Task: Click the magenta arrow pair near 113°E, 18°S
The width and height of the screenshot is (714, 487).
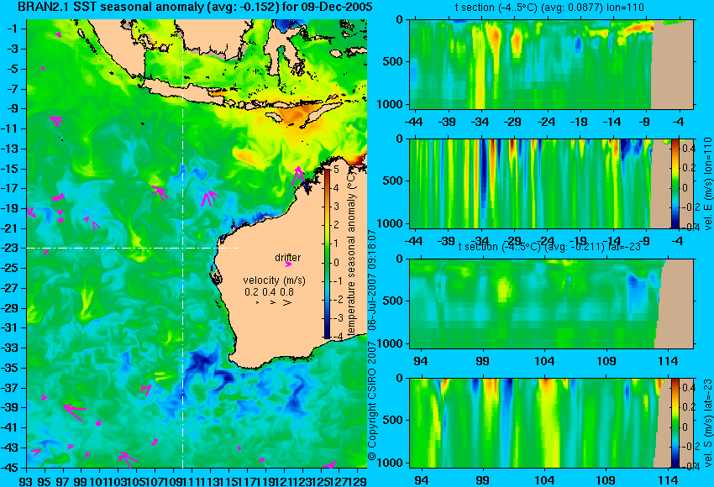Action: [x=209, y=198]
